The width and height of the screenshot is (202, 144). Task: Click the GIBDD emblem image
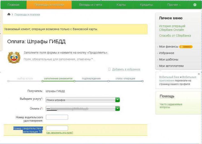[x=14, y=57]
